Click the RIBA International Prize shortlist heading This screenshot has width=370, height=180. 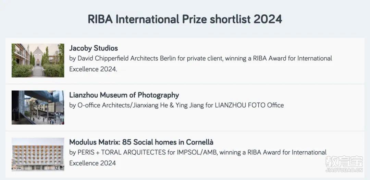pyautogui.click(x=185, y=19)
